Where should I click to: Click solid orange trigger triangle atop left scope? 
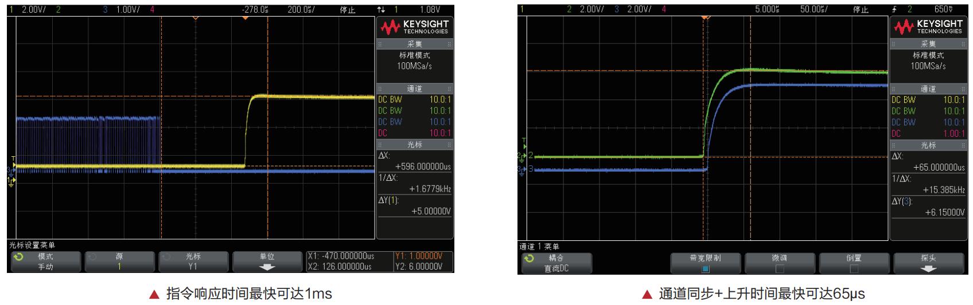[x=245, y=18]
